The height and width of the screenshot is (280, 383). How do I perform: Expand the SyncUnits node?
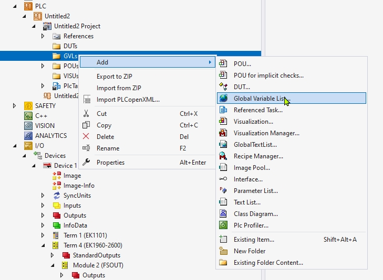click(x=43, y=196)
